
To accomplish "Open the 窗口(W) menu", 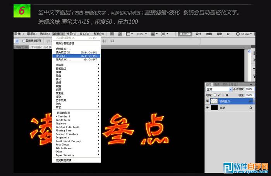I will click(x=85, y=34).
